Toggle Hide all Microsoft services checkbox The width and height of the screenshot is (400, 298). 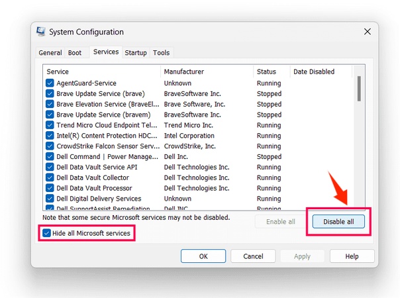(x=46, y=233)
